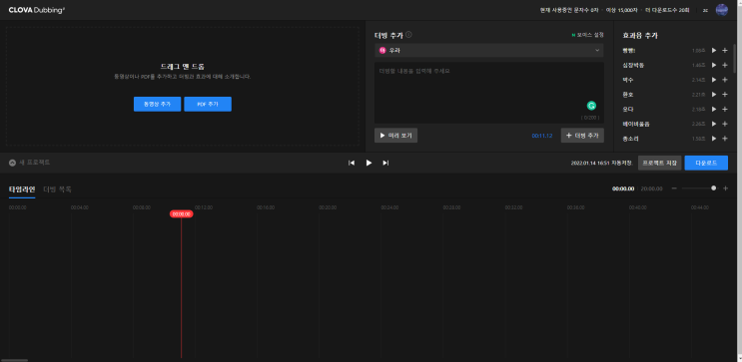Skip to previous with the back control
Screen dimensions: 742x362
click(352, 163)
